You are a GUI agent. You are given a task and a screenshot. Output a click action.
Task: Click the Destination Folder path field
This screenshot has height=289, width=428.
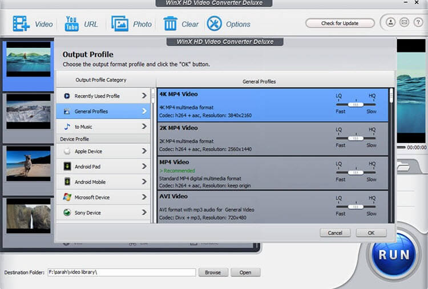click(x=122, y=272)
